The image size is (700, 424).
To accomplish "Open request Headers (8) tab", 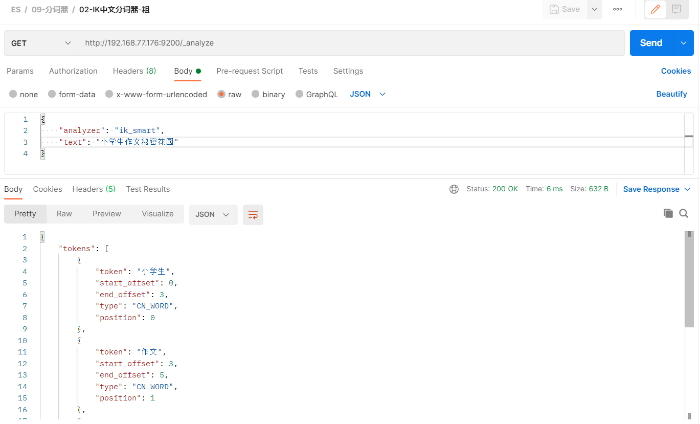I will coord(134,71).
